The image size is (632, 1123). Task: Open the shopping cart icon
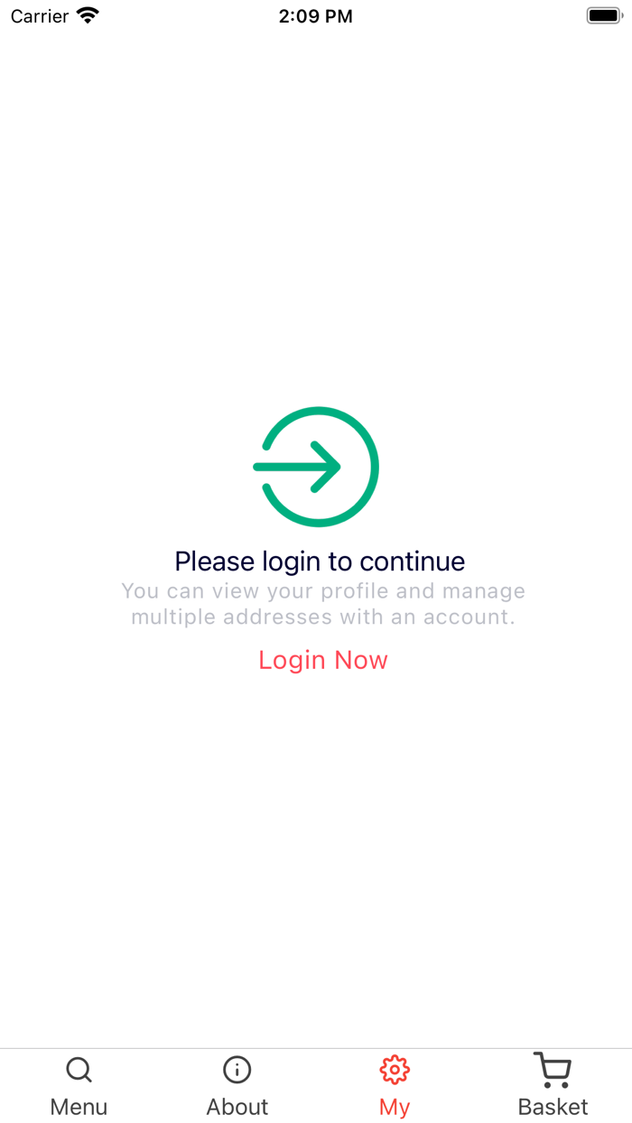[552, 1070]
